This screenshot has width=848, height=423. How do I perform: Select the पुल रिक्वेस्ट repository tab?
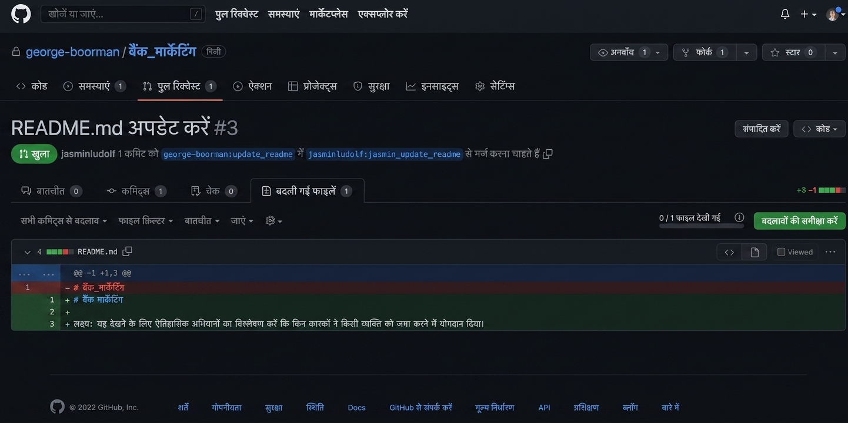click(179, 86)
